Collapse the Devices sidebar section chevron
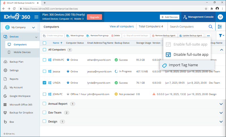The image size is (226, 137). click(36, 37)
